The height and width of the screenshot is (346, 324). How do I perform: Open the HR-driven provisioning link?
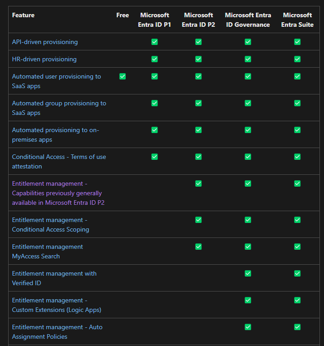tap(44, 59)
